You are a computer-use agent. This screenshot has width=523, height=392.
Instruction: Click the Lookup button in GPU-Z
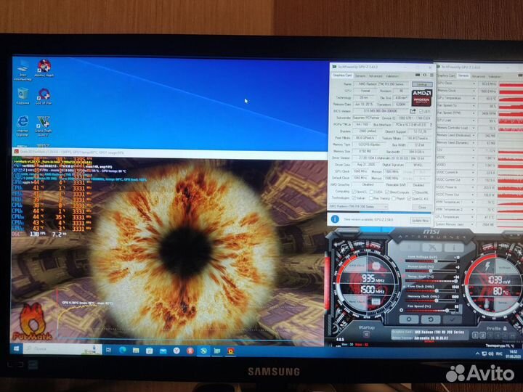tap(422, 84)
